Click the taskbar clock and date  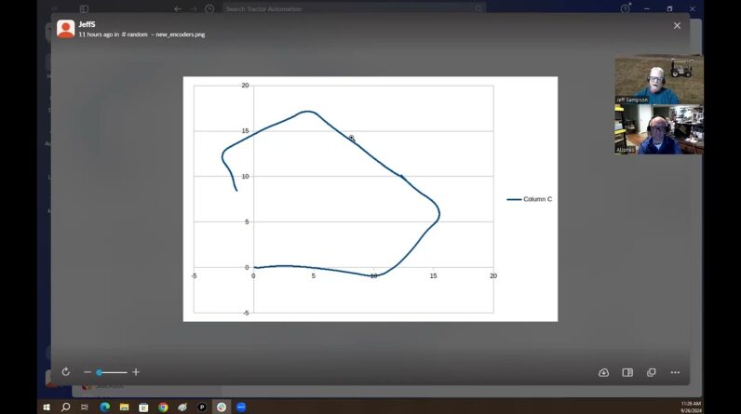coord(690,407)
